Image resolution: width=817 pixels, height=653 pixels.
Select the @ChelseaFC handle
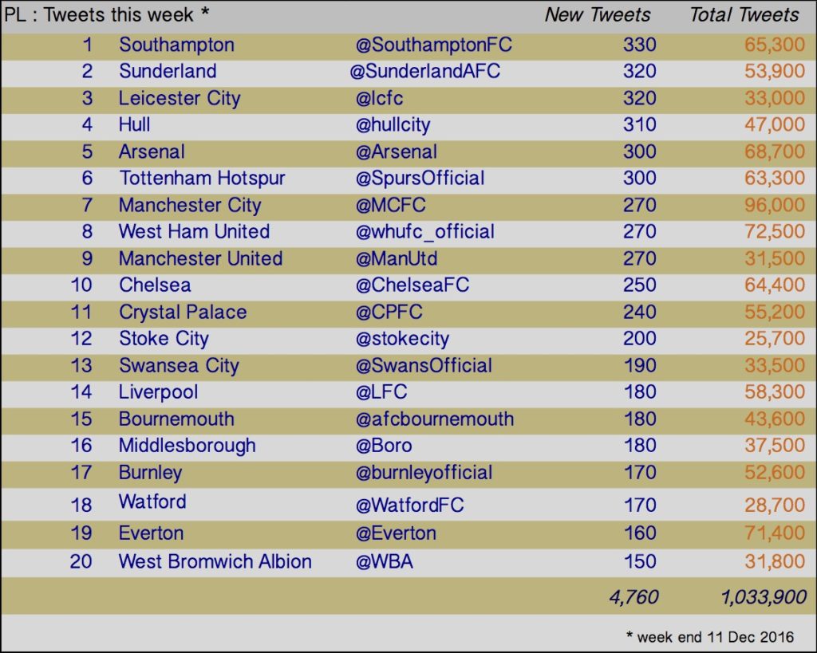click(412, 285)
